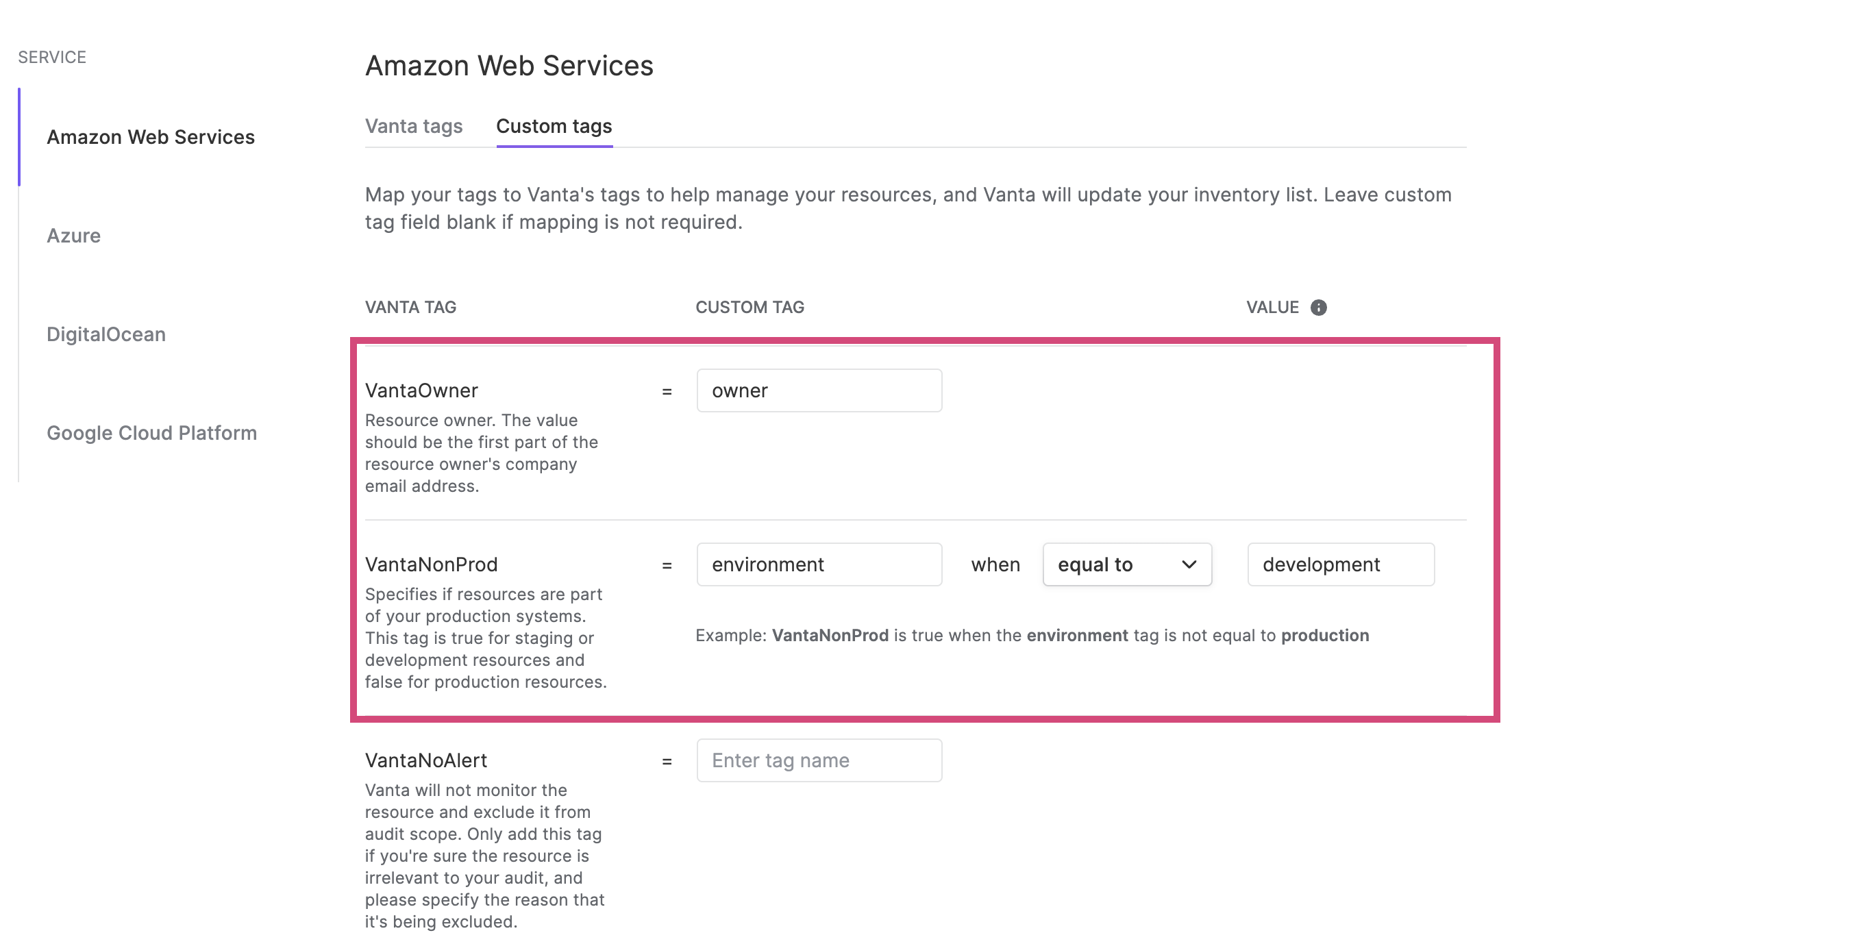This screenshot has height=933, width=1858.
Task: Switch to the Vanta tags tab
Action: (413, 126)
